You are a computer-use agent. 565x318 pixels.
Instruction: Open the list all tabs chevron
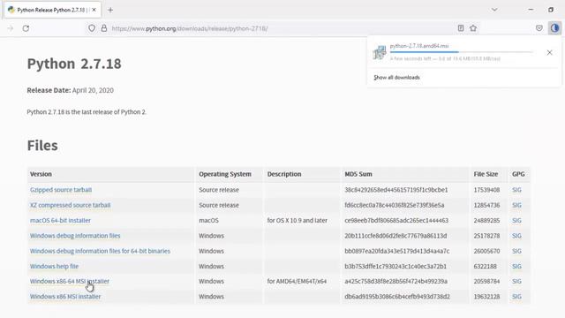click(x=494, y=10)
